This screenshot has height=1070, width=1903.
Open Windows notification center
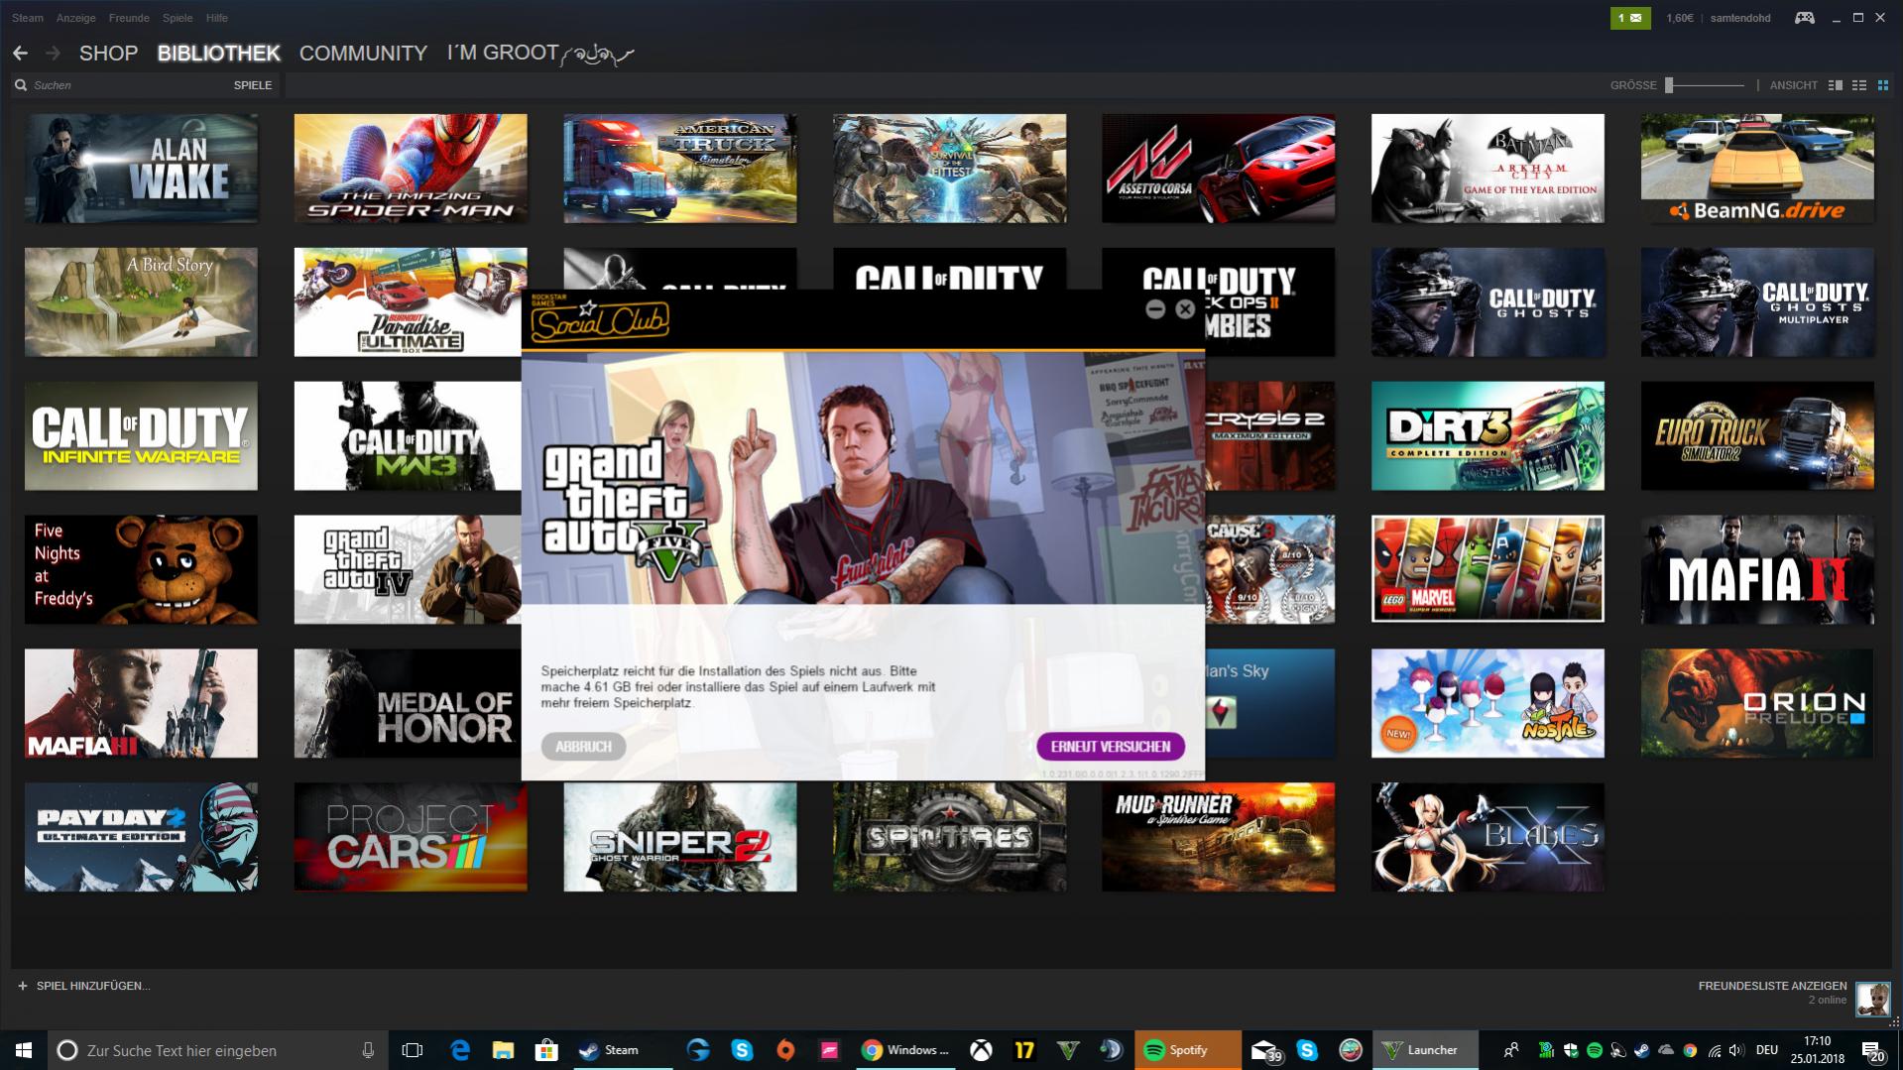pyautogui.click(x=1872, y=1050)
